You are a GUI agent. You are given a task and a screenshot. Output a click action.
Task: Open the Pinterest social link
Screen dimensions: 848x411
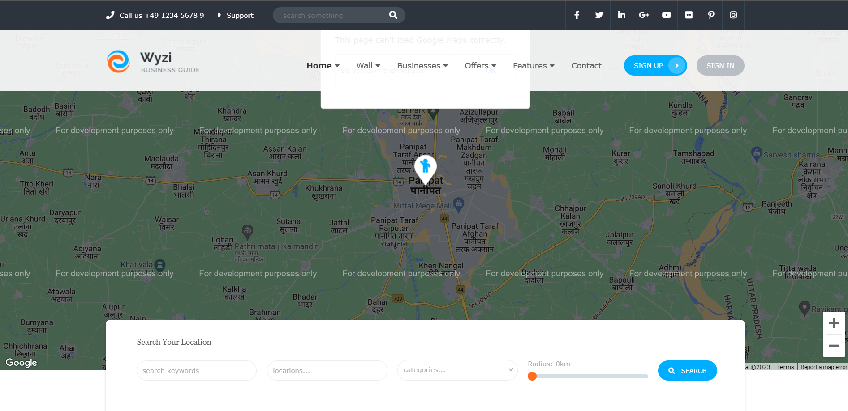click(x=711, y=15)
